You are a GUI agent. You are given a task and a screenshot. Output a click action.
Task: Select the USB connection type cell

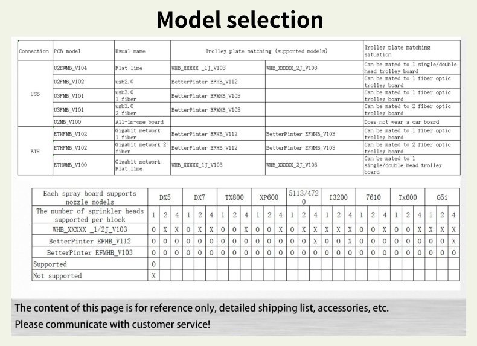[35, 94]
